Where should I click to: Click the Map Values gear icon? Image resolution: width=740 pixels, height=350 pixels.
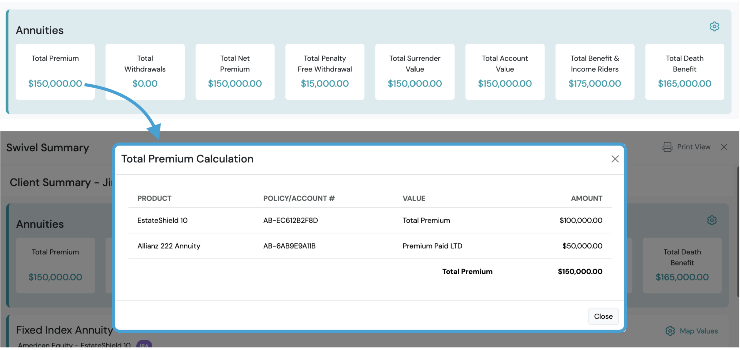[x=670, y=331]
